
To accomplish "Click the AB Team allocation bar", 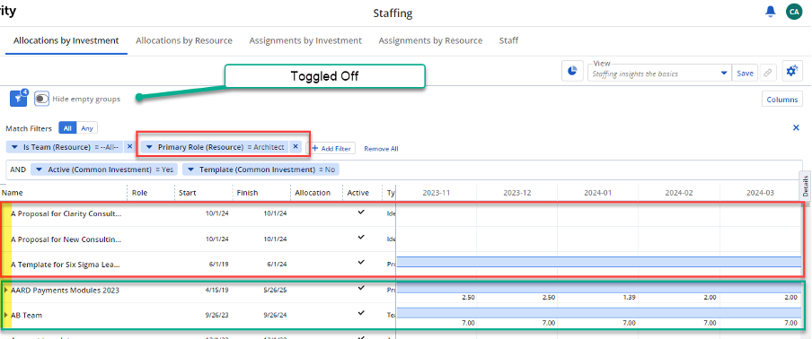I will (x=598, y=313).
